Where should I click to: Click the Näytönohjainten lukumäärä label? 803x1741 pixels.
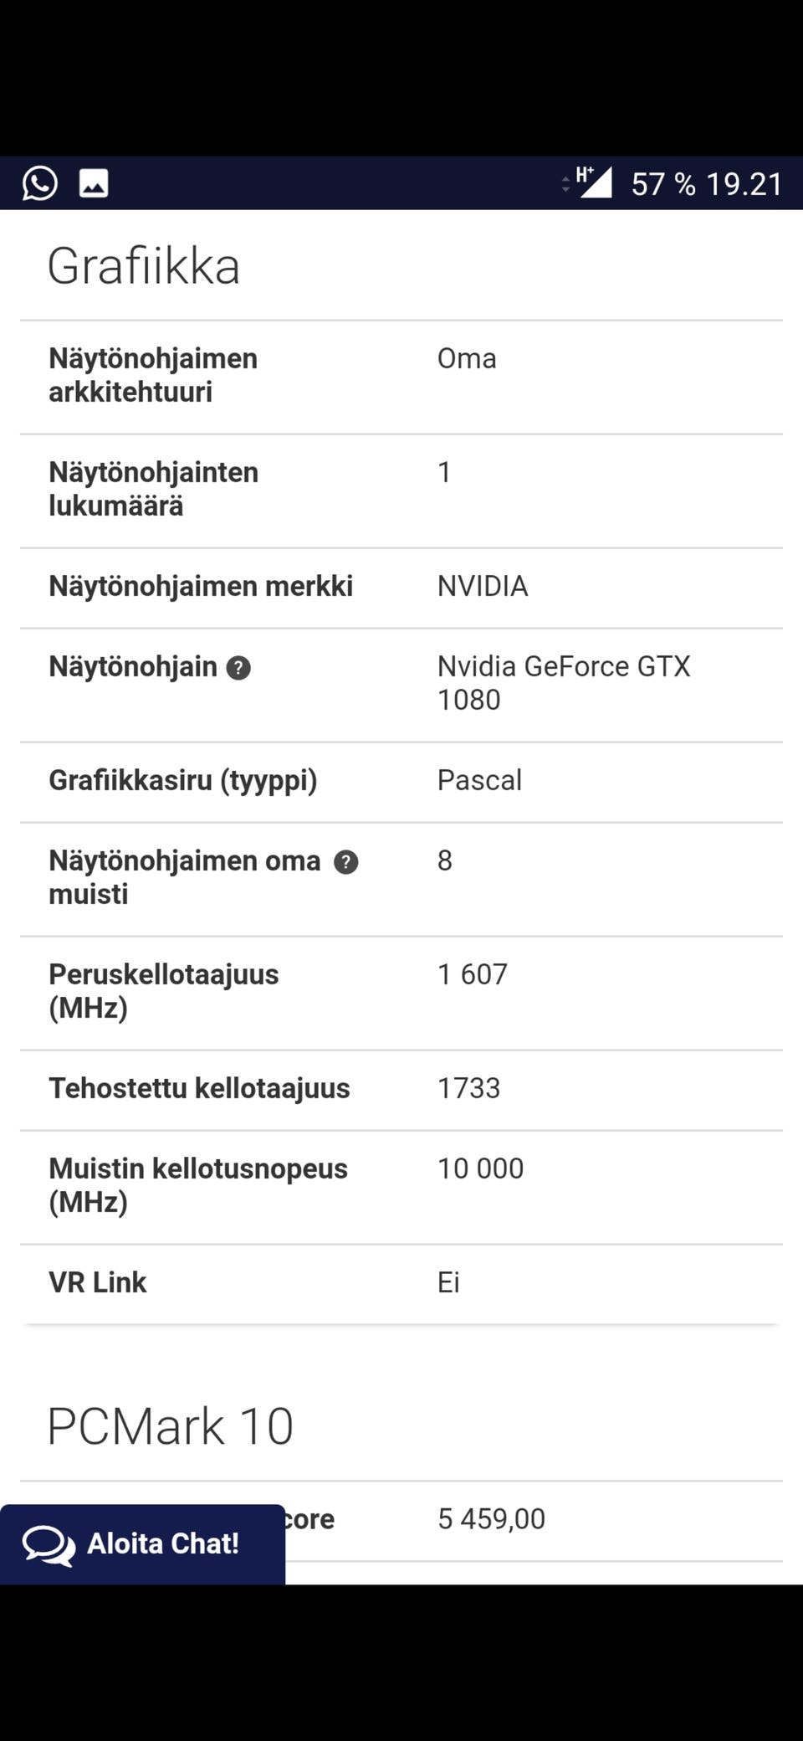[154, 489]
